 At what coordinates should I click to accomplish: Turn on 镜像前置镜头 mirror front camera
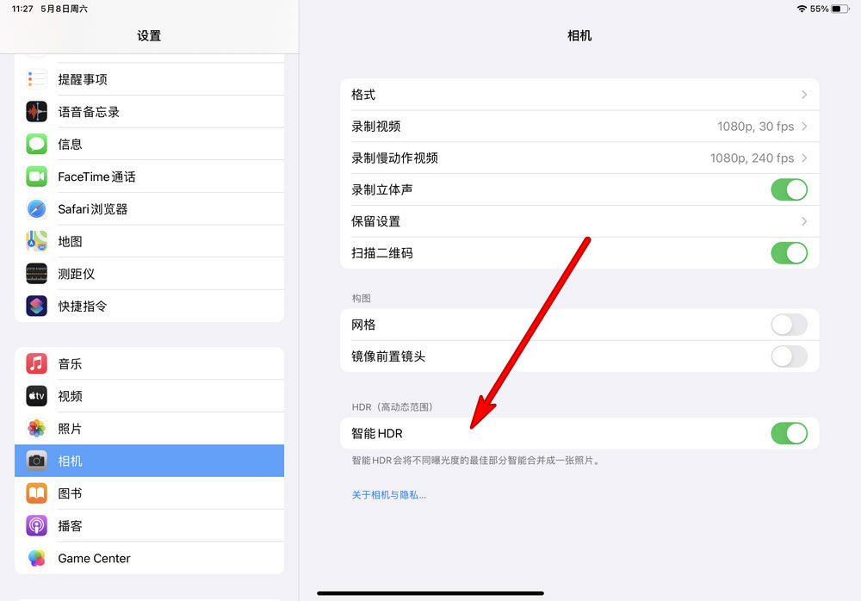tap(789, 356)
